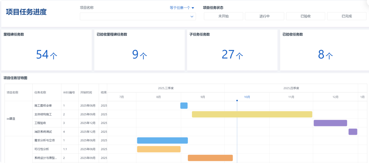Select the yellow 主体结构施工 Gantt bar
Image resolution: width=369 pixels, height=163 pixels.
[252, 114]
